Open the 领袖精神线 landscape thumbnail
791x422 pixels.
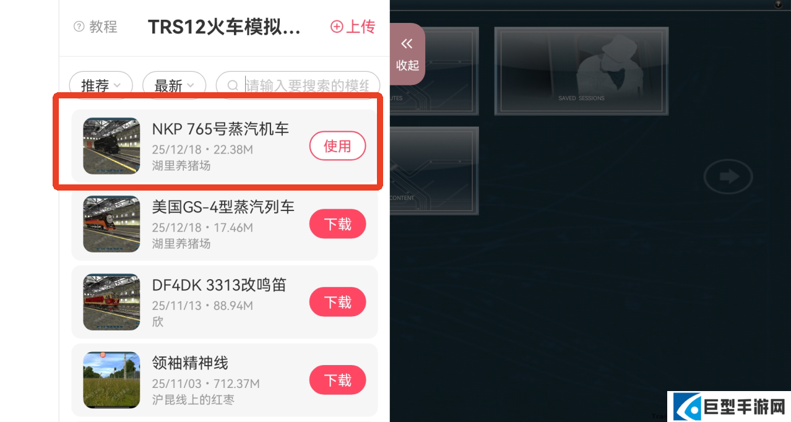[111, 380]
